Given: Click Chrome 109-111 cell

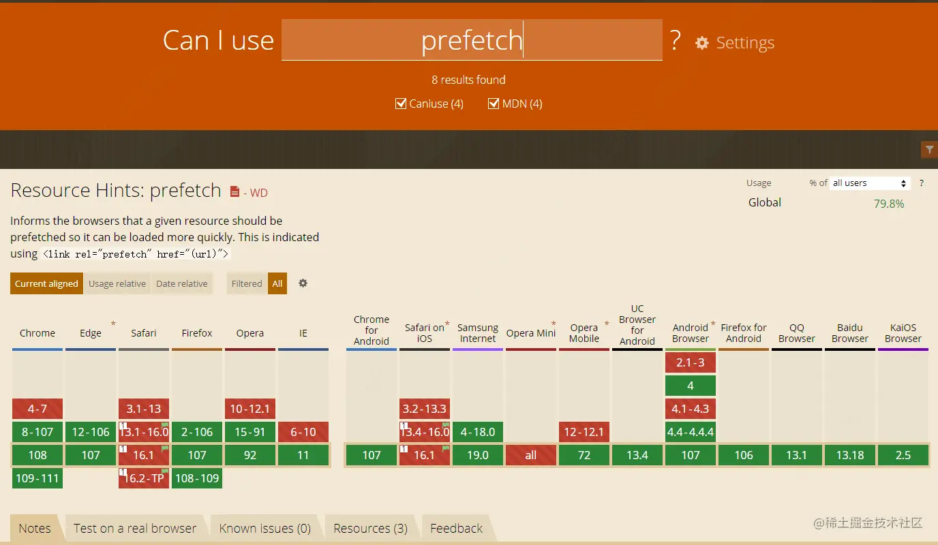Looking at the screenshot, I should (37, 478).
